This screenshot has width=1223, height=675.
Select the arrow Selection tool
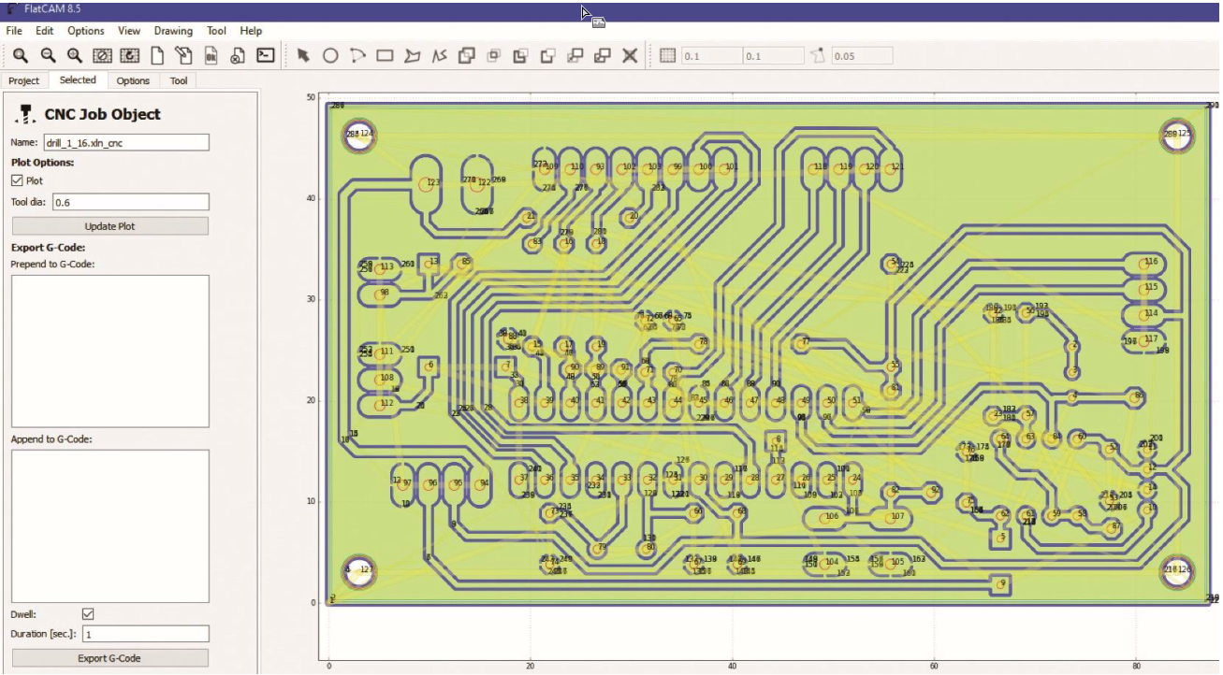302,55
